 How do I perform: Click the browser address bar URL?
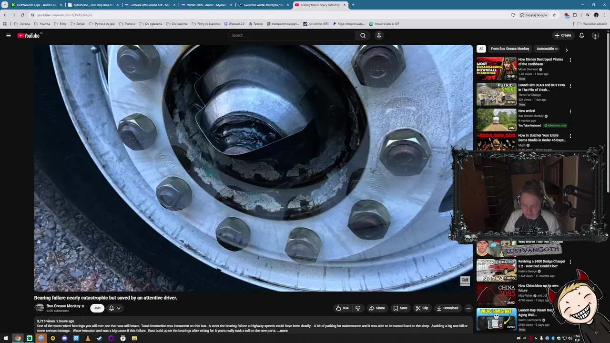coord(65,15)
